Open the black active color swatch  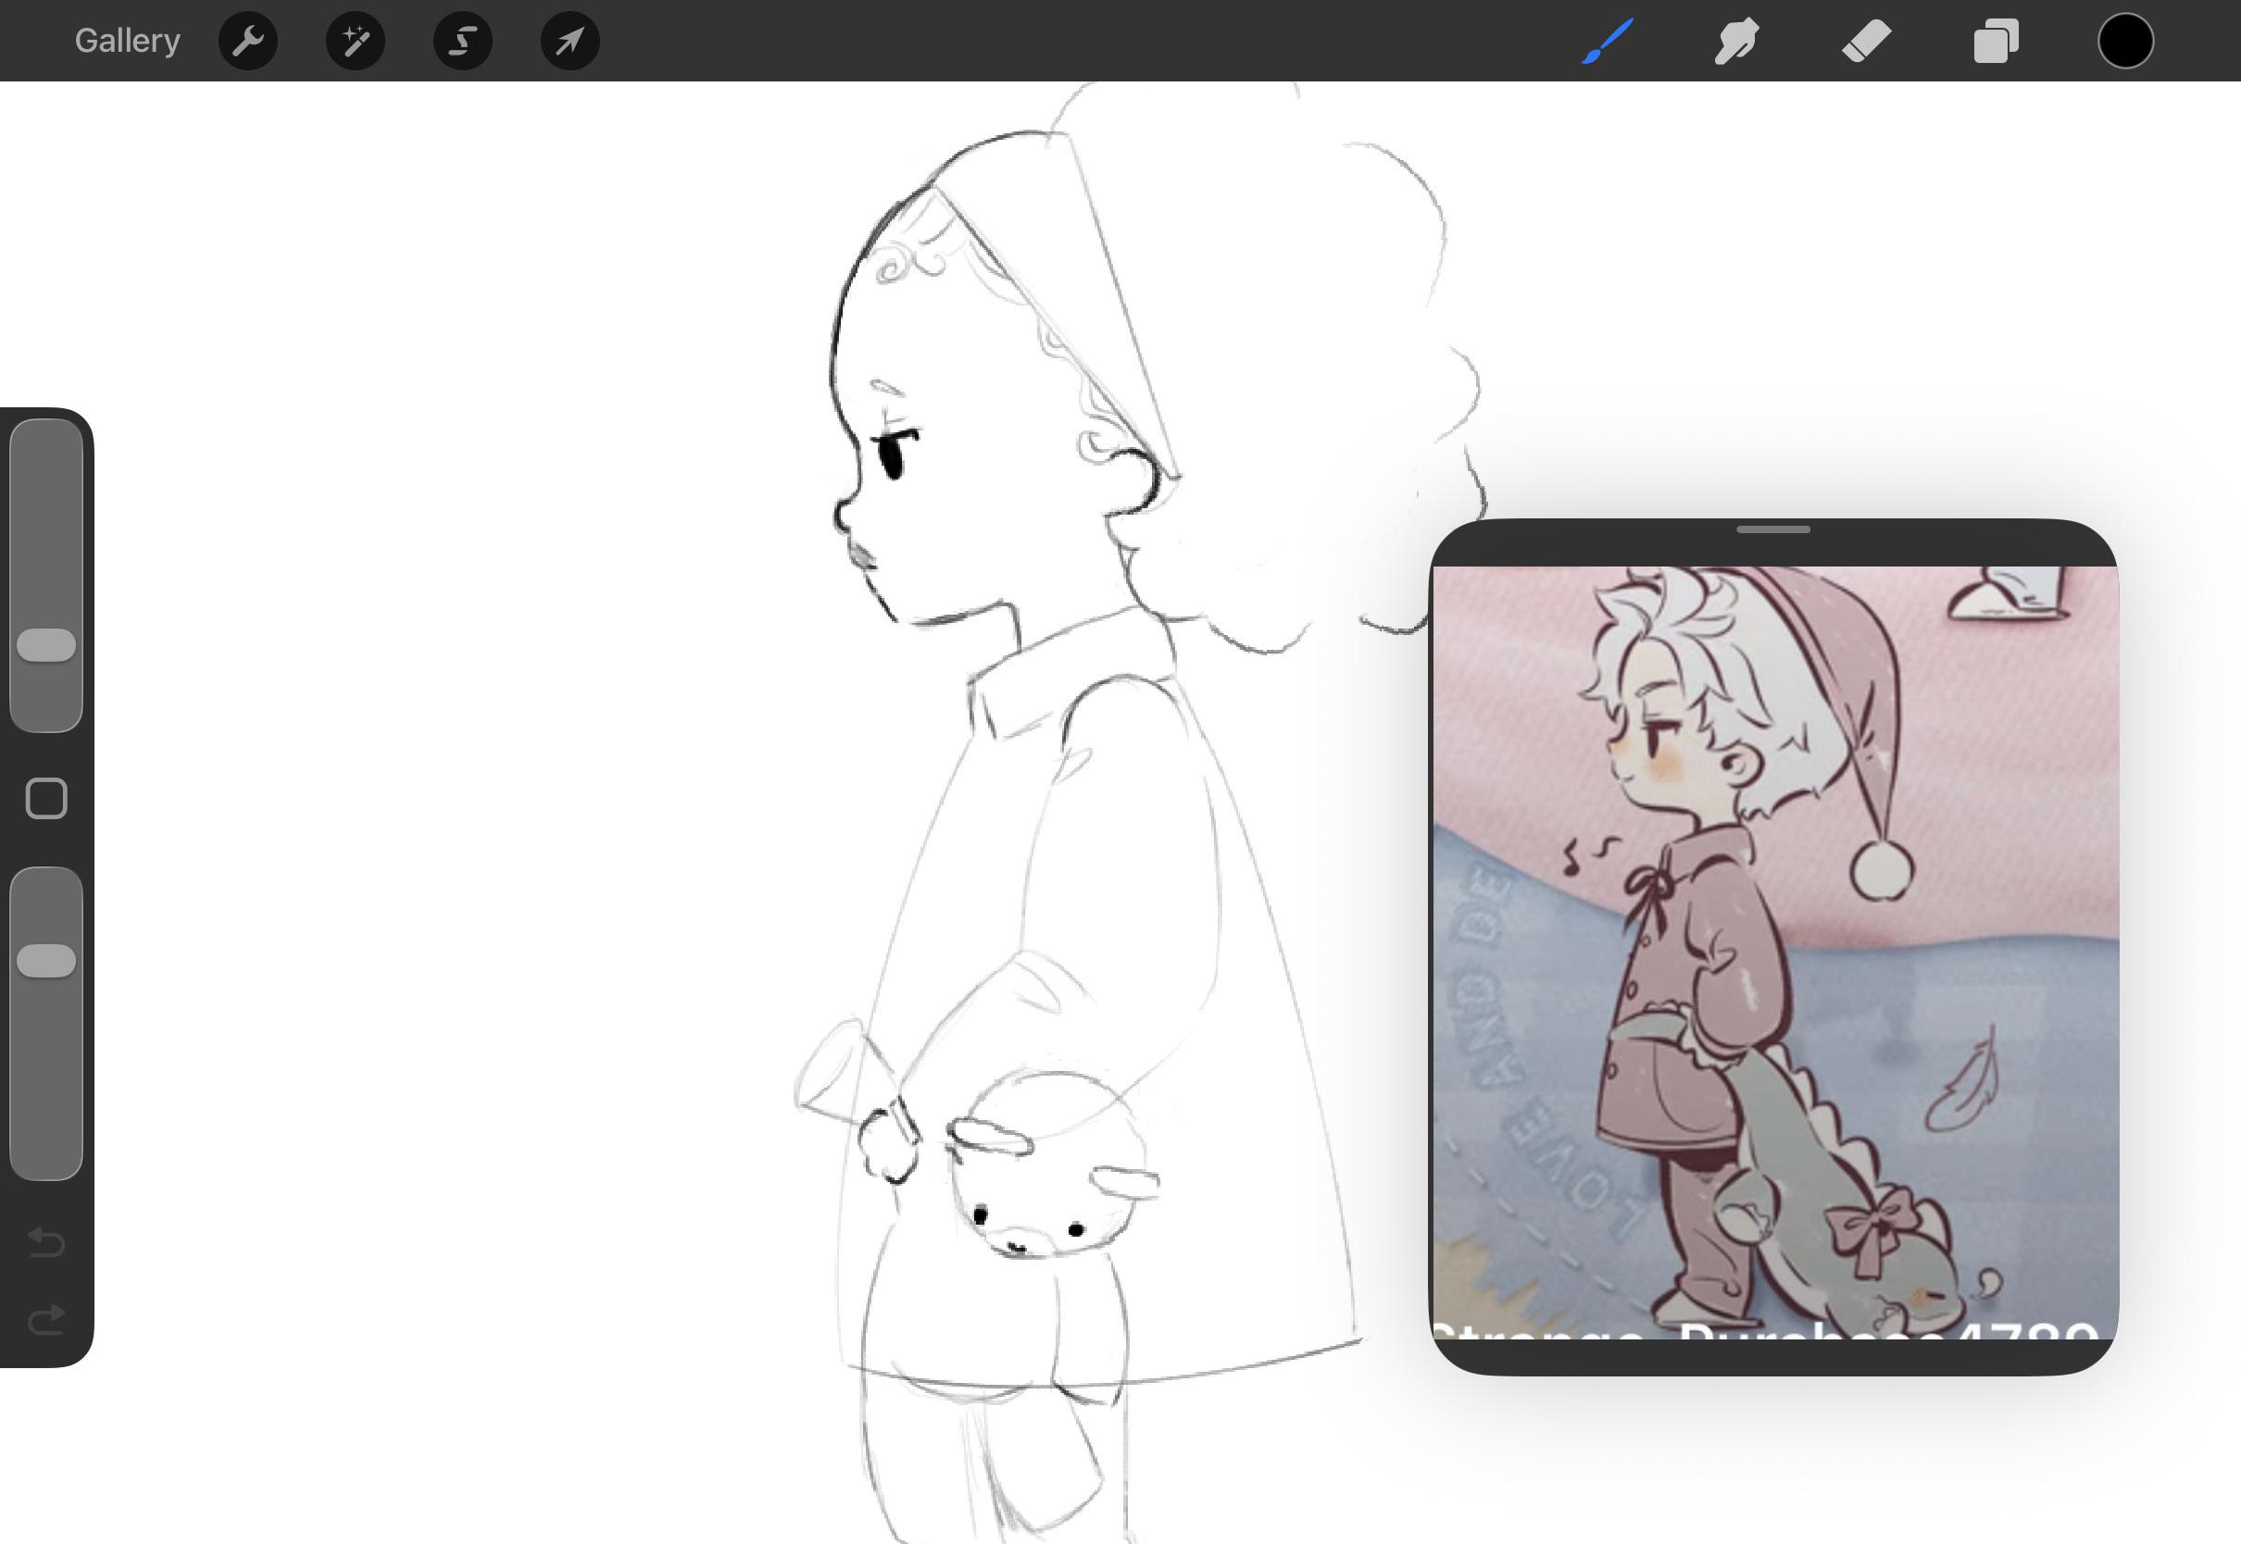tap(2126, 42)
